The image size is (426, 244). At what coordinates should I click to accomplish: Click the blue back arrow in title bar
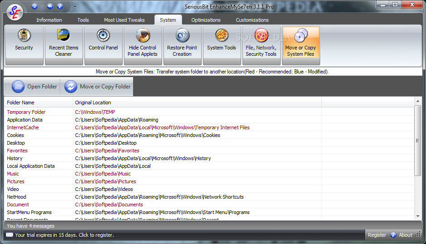(50, 6)
